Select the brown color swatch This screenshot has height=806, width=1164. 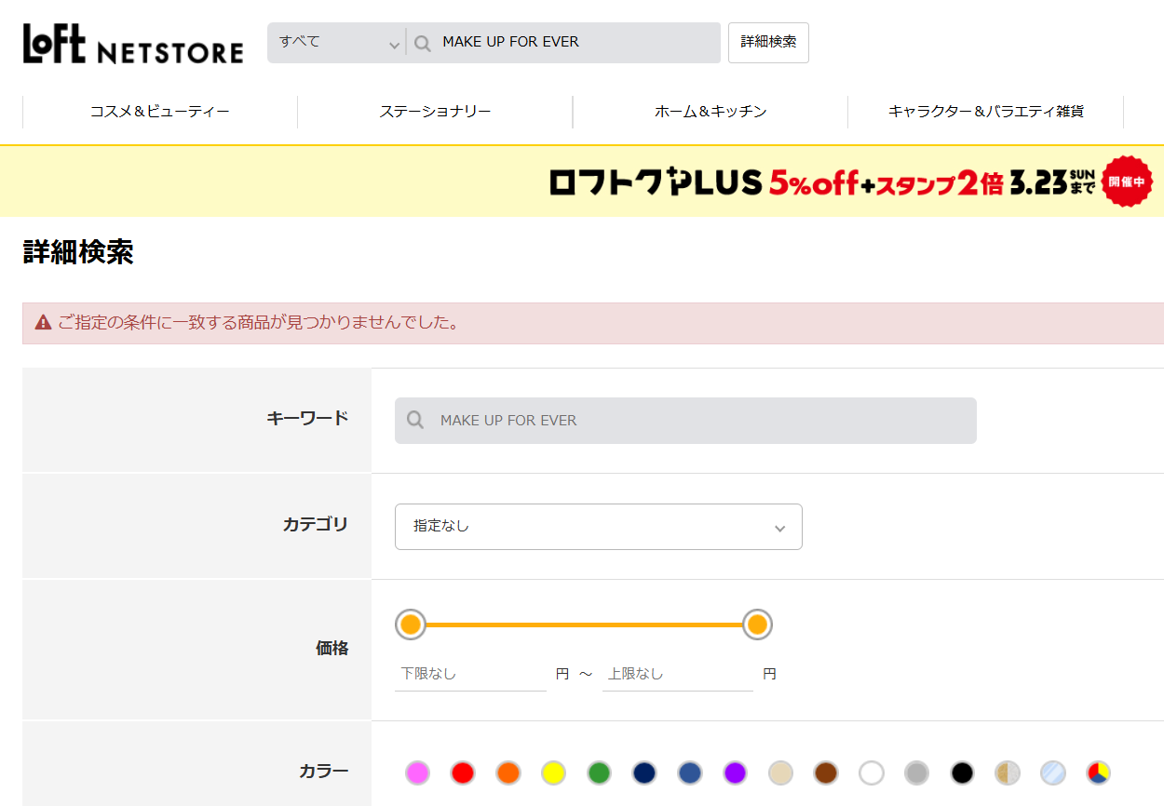tap(826, 772)
